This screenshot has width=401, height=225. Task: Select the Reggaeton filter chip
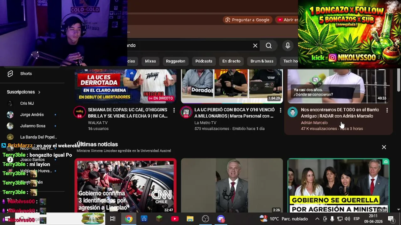pos(175,61)
